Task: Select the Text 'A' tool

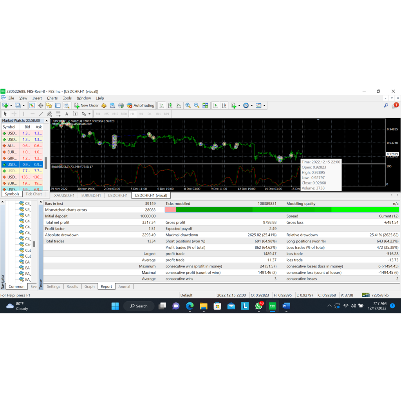Action: tap(67, 114)
